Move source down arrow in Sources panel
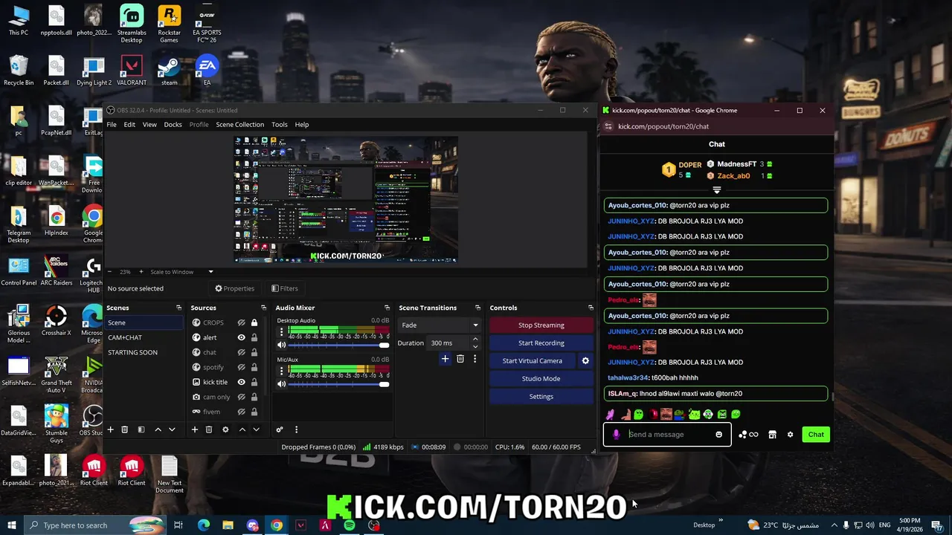952x535 pixels. [256, 429]
